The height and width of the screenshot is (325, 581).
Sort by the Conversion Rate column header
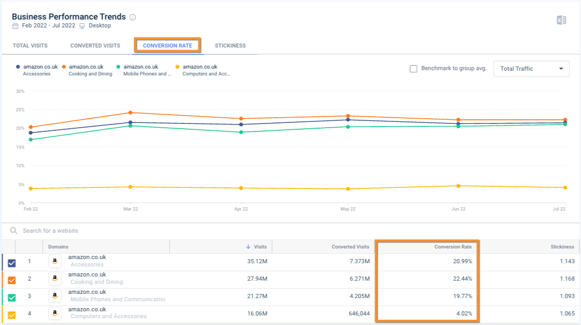(453, 246)
